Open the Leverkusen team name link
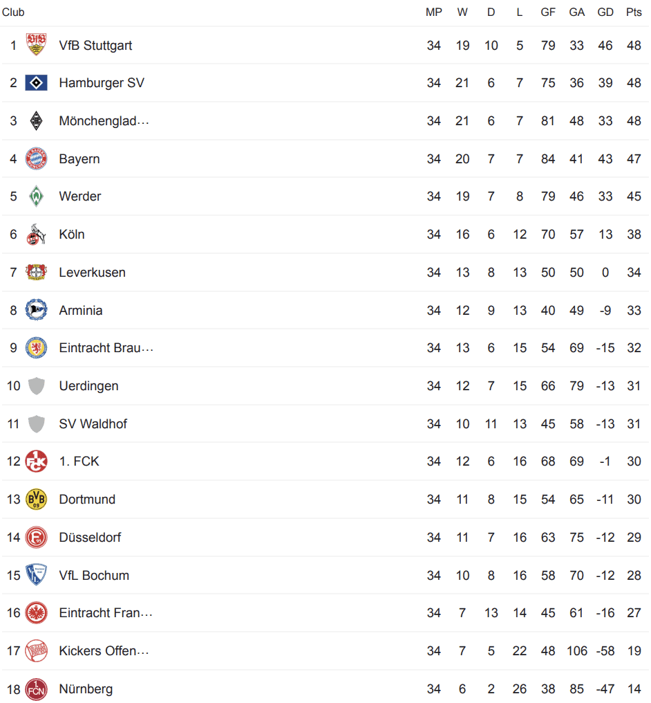 [x=92, y=273]
